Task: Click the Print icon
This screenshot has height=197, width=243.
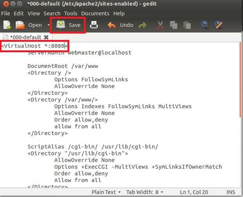Action: tap(94, 25)
